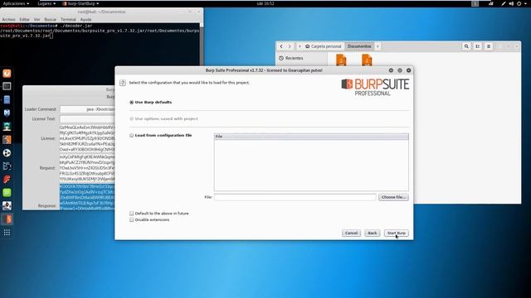This screenshot has height=298, width=531.
Task: Open Carpeta personal in the file manager path bar
Action: [x=323, y=46]
